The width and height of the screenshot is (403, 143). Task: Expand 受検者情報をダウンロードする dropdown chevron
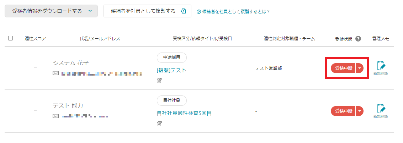(90, 11)
